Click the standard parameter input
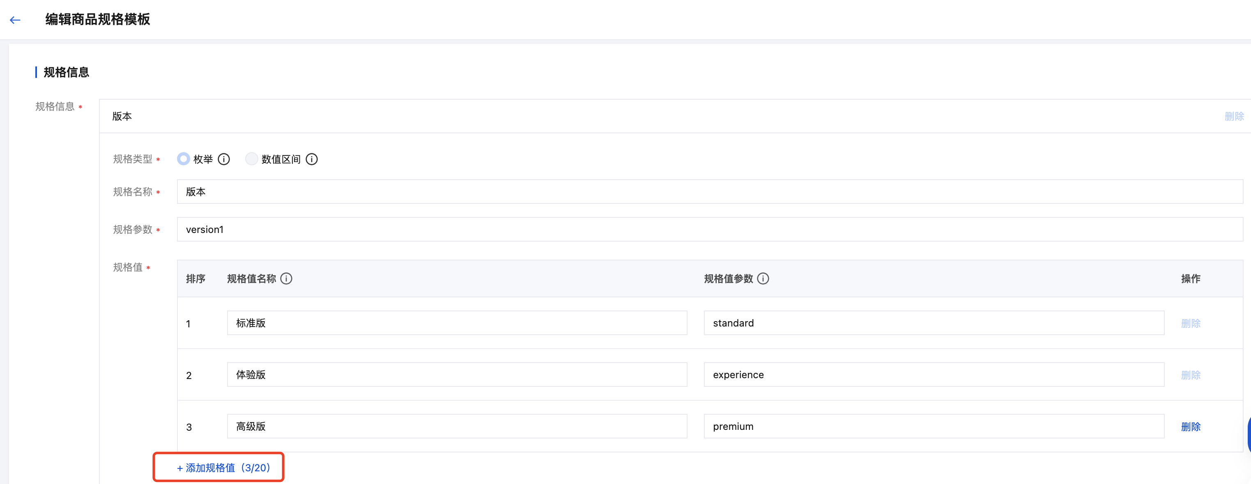This screenshot has height=484, width=1251. point(934,323)
